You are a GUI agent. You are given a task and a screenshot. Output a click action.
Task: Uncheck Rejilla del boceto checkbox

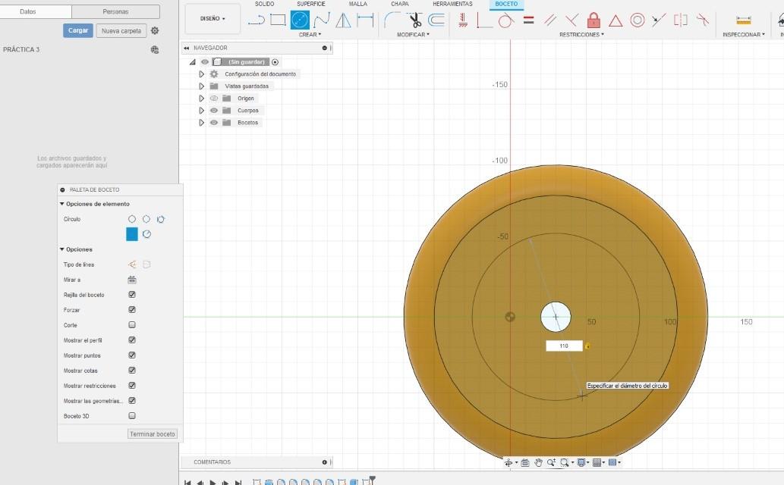click(132, 295)
